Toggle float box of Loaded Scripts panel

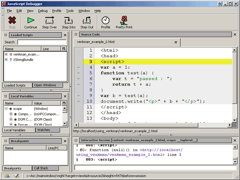click(6, 35)
